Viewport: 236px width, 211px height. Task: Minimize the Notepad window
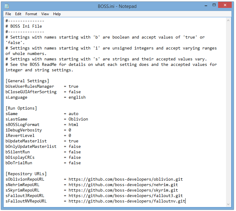(x=206, y=5)
